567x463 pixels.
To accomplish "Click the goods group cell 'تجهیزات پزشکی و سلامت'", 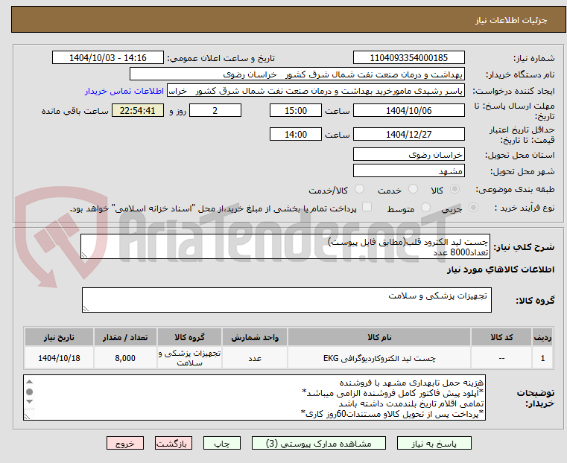I will click(189, 358).
